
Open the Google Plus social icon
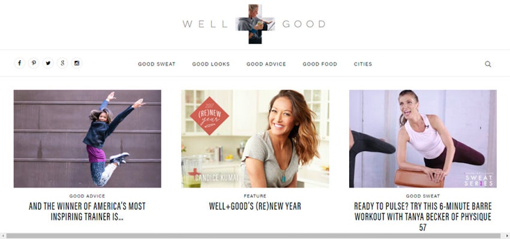(63, 63)
